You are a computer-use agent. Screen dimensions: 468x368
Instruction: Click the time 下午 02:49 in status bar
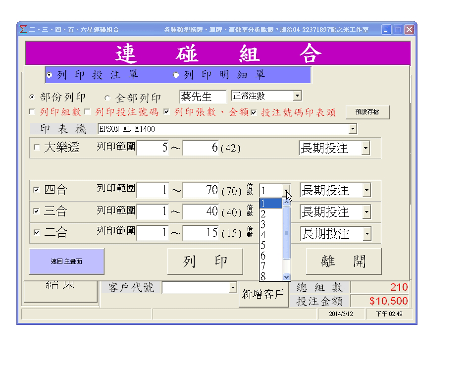point(389,314)
